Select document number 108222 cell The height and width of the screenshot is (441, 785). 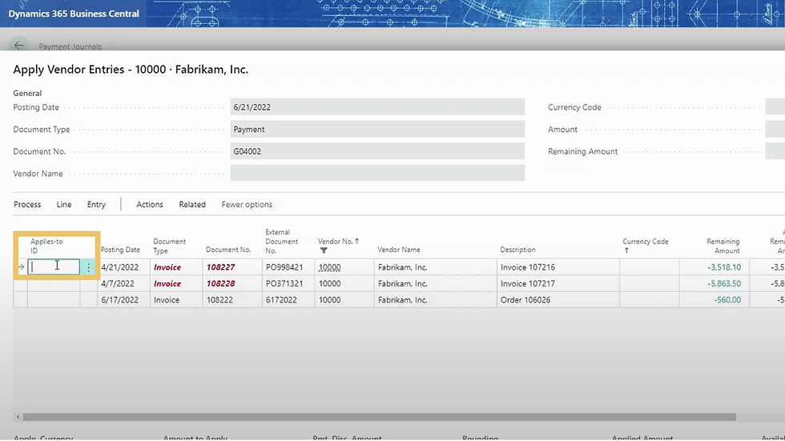coord(232,300)
